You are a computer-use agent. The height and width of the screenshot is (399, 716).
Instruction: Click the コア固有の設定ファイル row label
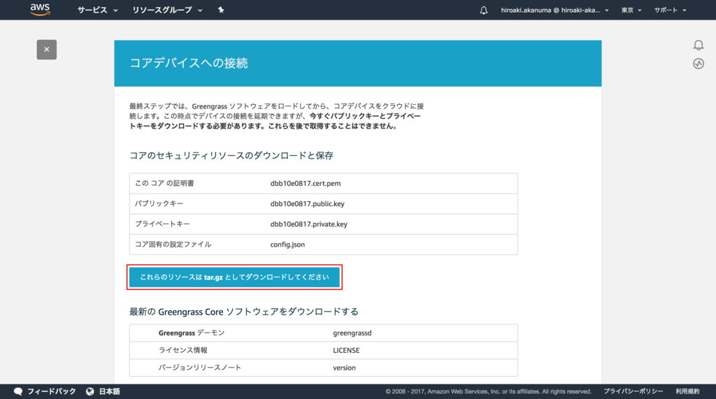pos(173,245)
